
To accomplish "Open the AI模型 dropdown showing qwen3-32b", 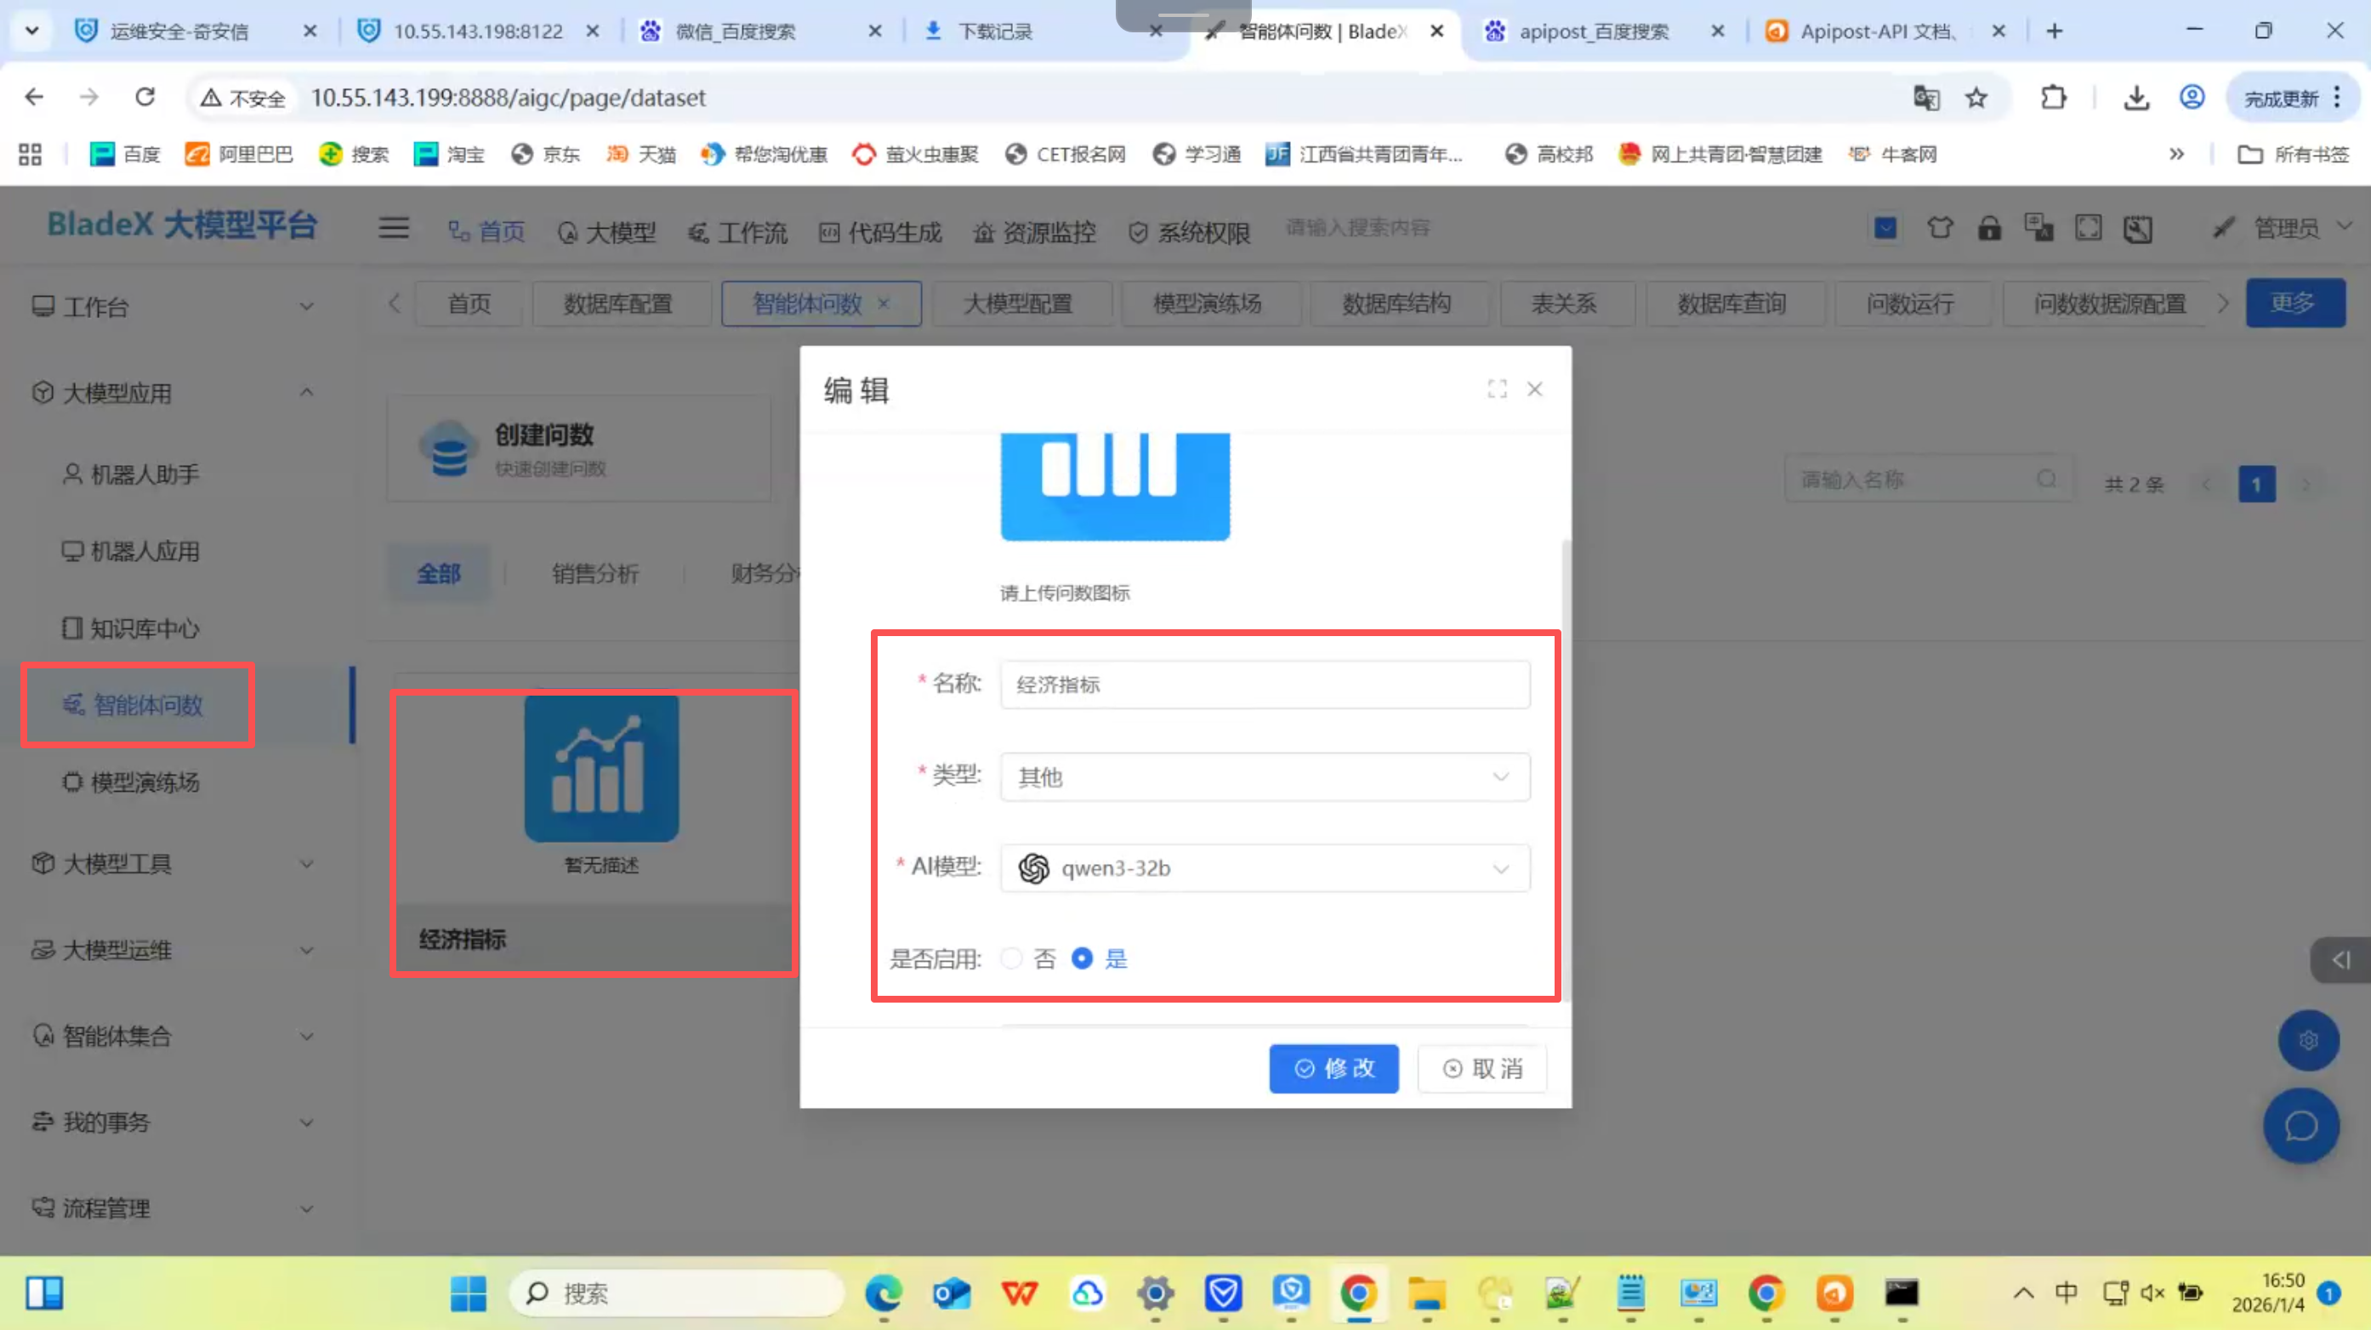I will (x=1264, y=868).
